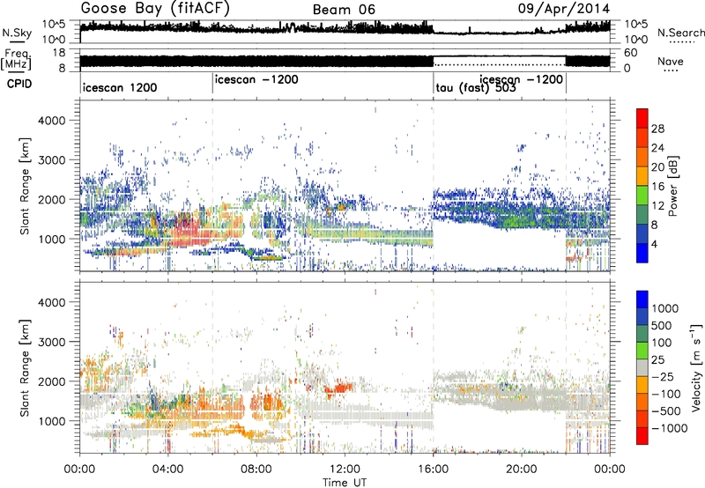The height and width of the screenshot is (488, 705).
Task: Click the 16:00 time axis tick label
Action: point(433,470)
